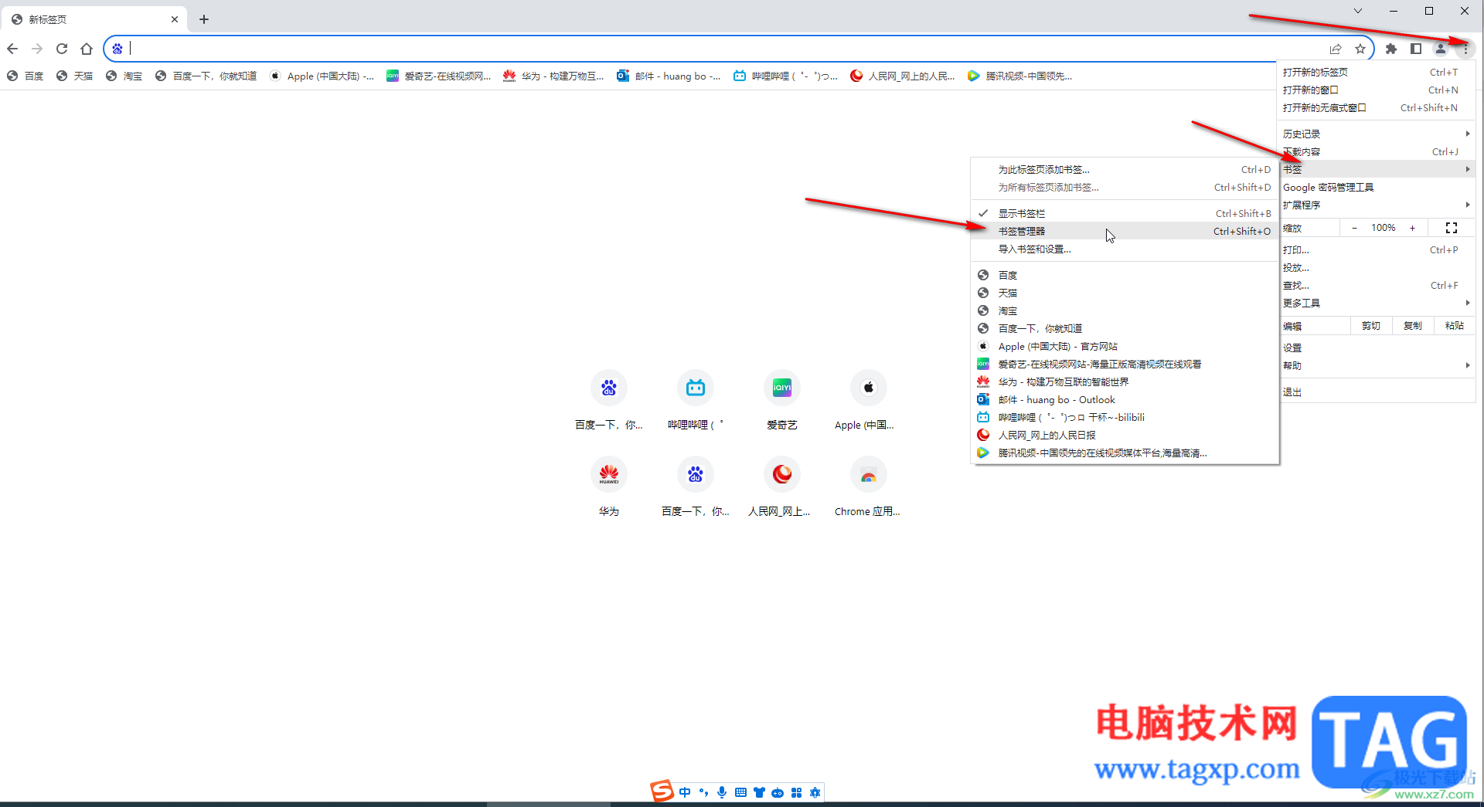Open 爱奇艺 entry in bookmark submenu
The image size is (1484, 807).
tap(1125, 364)
